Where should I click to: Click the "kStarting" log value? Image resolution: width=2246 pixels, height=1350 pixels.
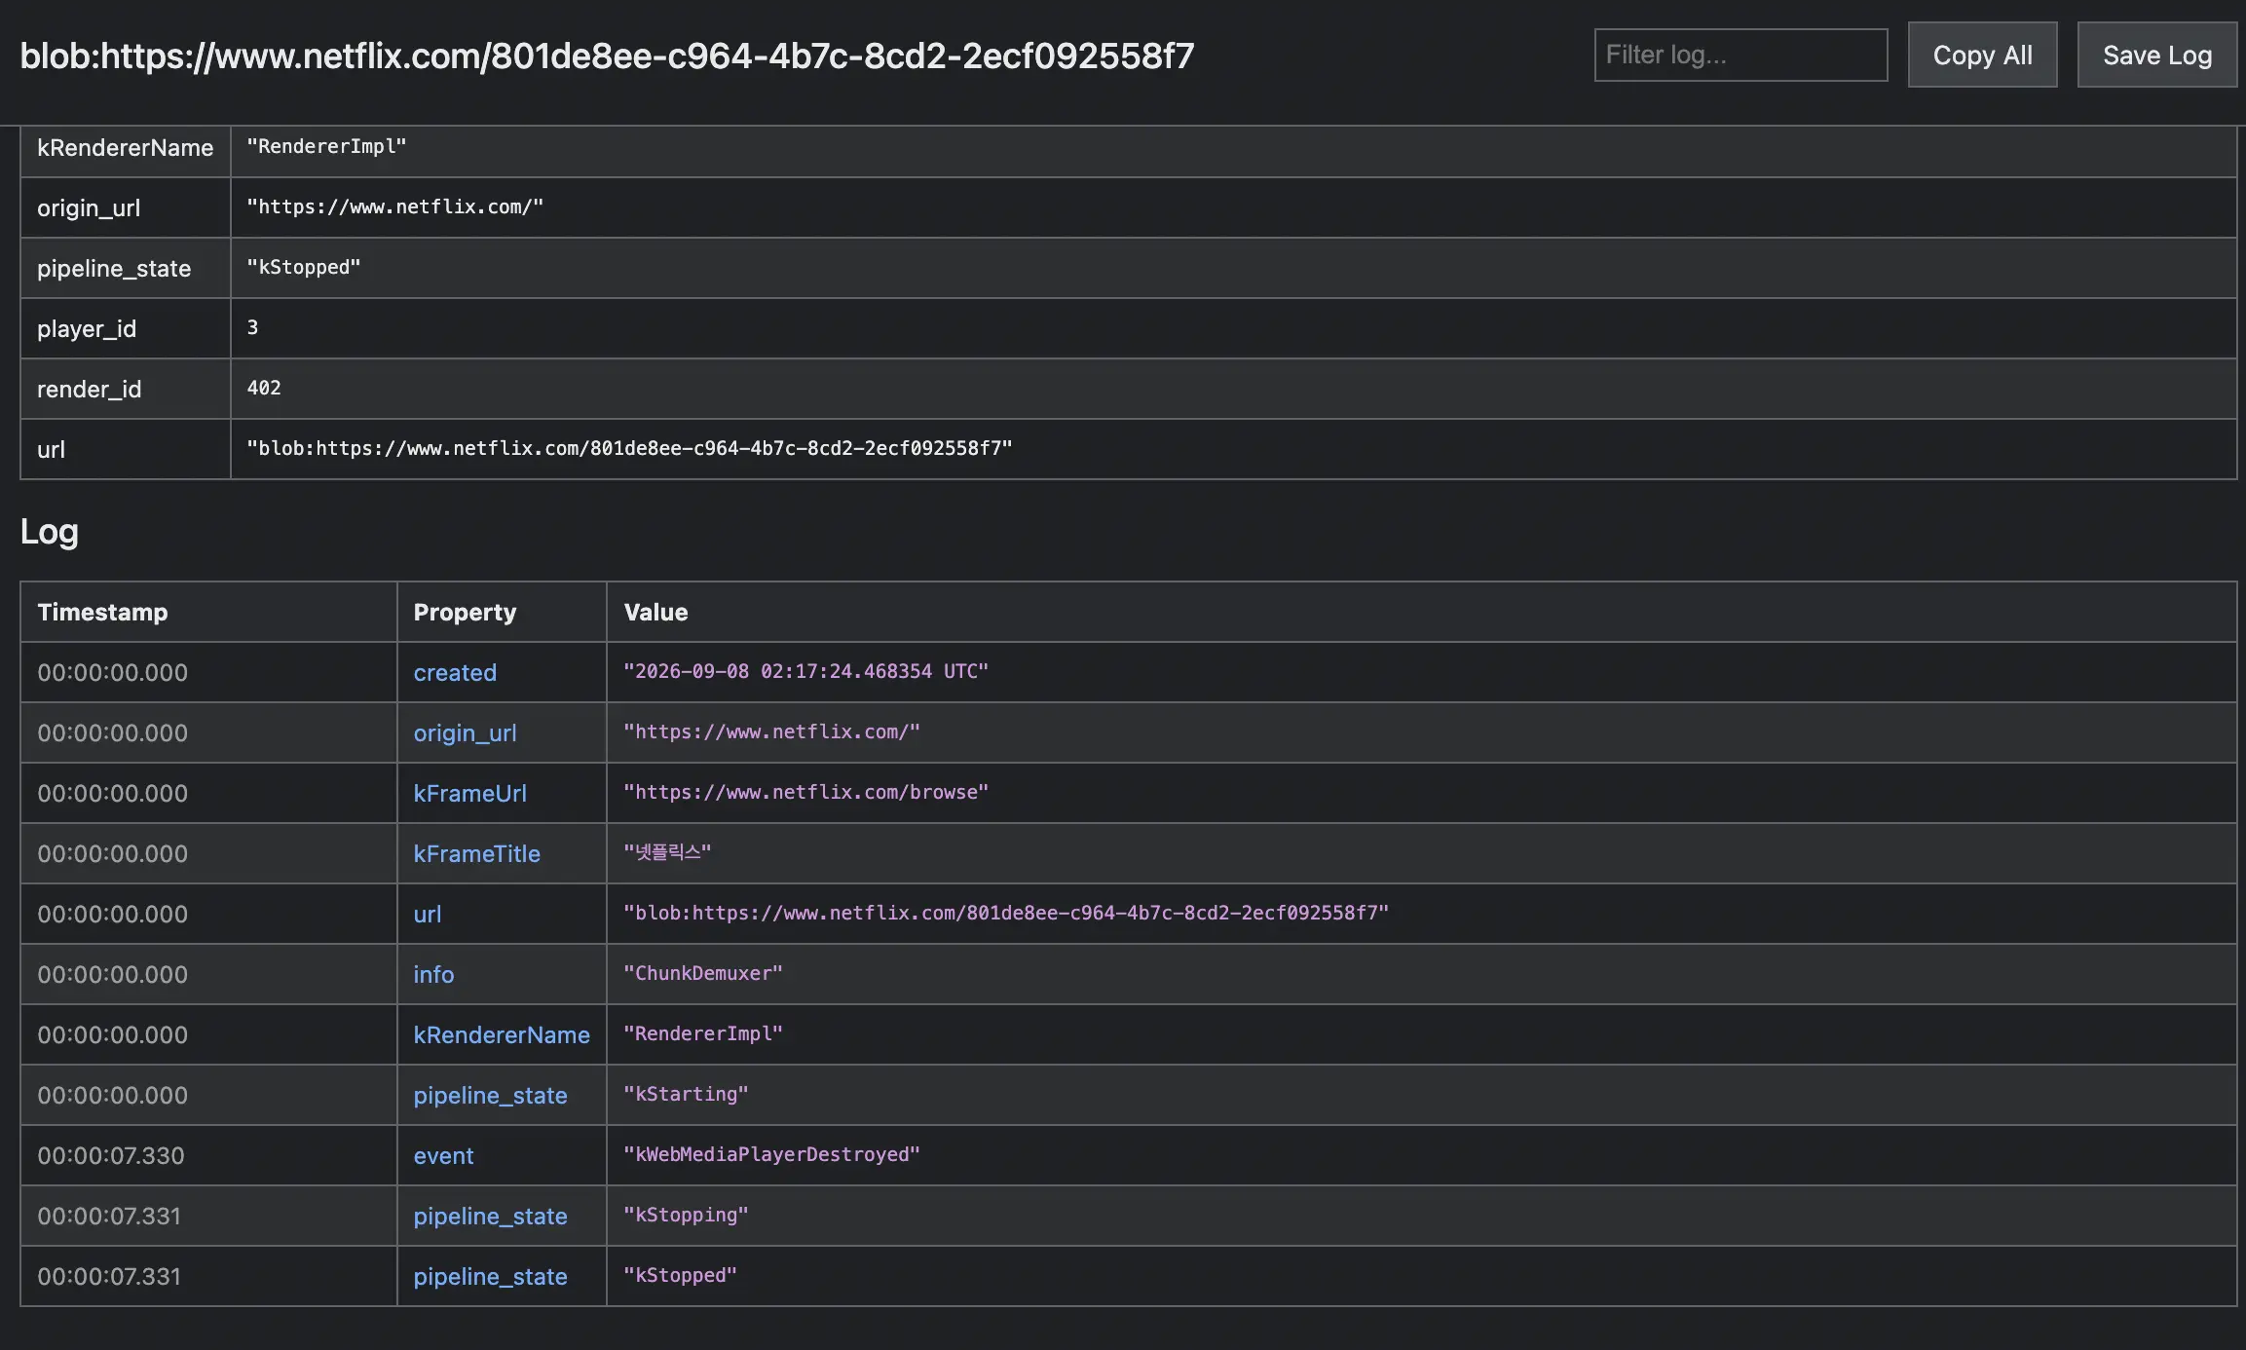point(686,1094)
